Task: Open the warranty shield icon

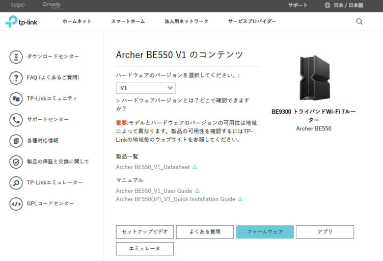Action: point(16,162)
